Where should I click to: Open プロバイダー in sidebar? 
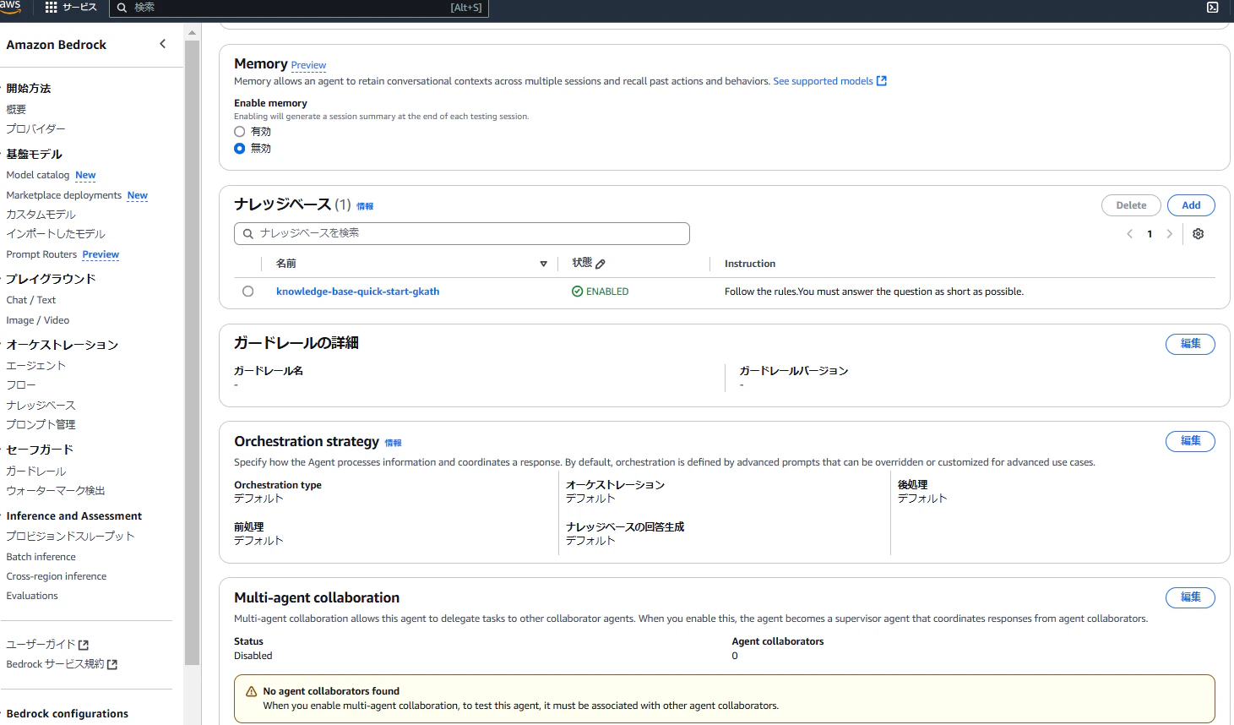coord(35,128)
